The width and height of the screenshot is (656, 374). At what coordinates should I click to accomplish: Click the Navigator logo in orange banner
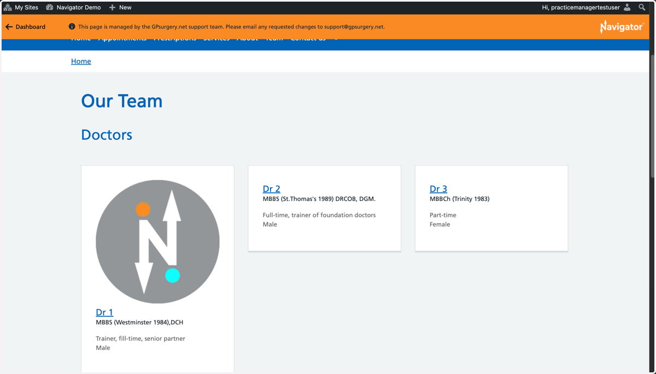point(622,27)
